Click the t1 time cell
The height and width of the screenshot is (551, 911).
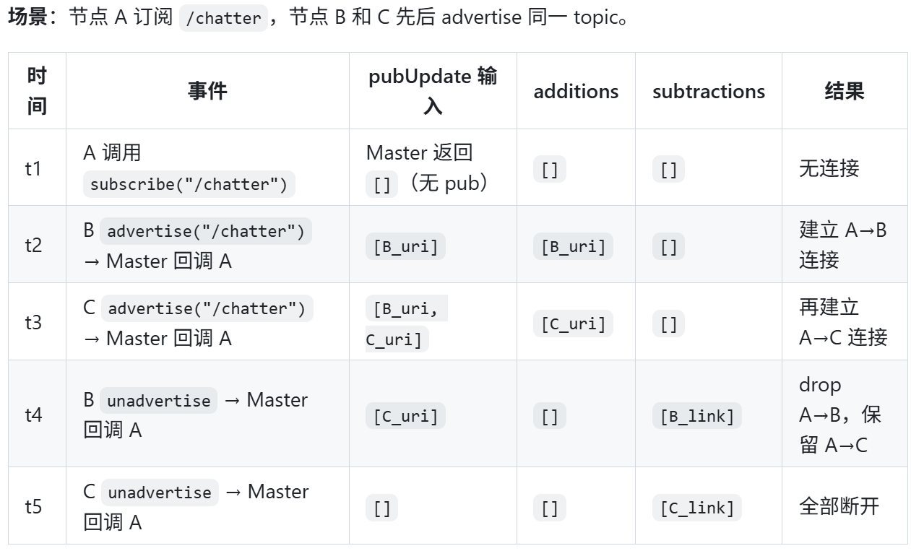tap(33, 168)
